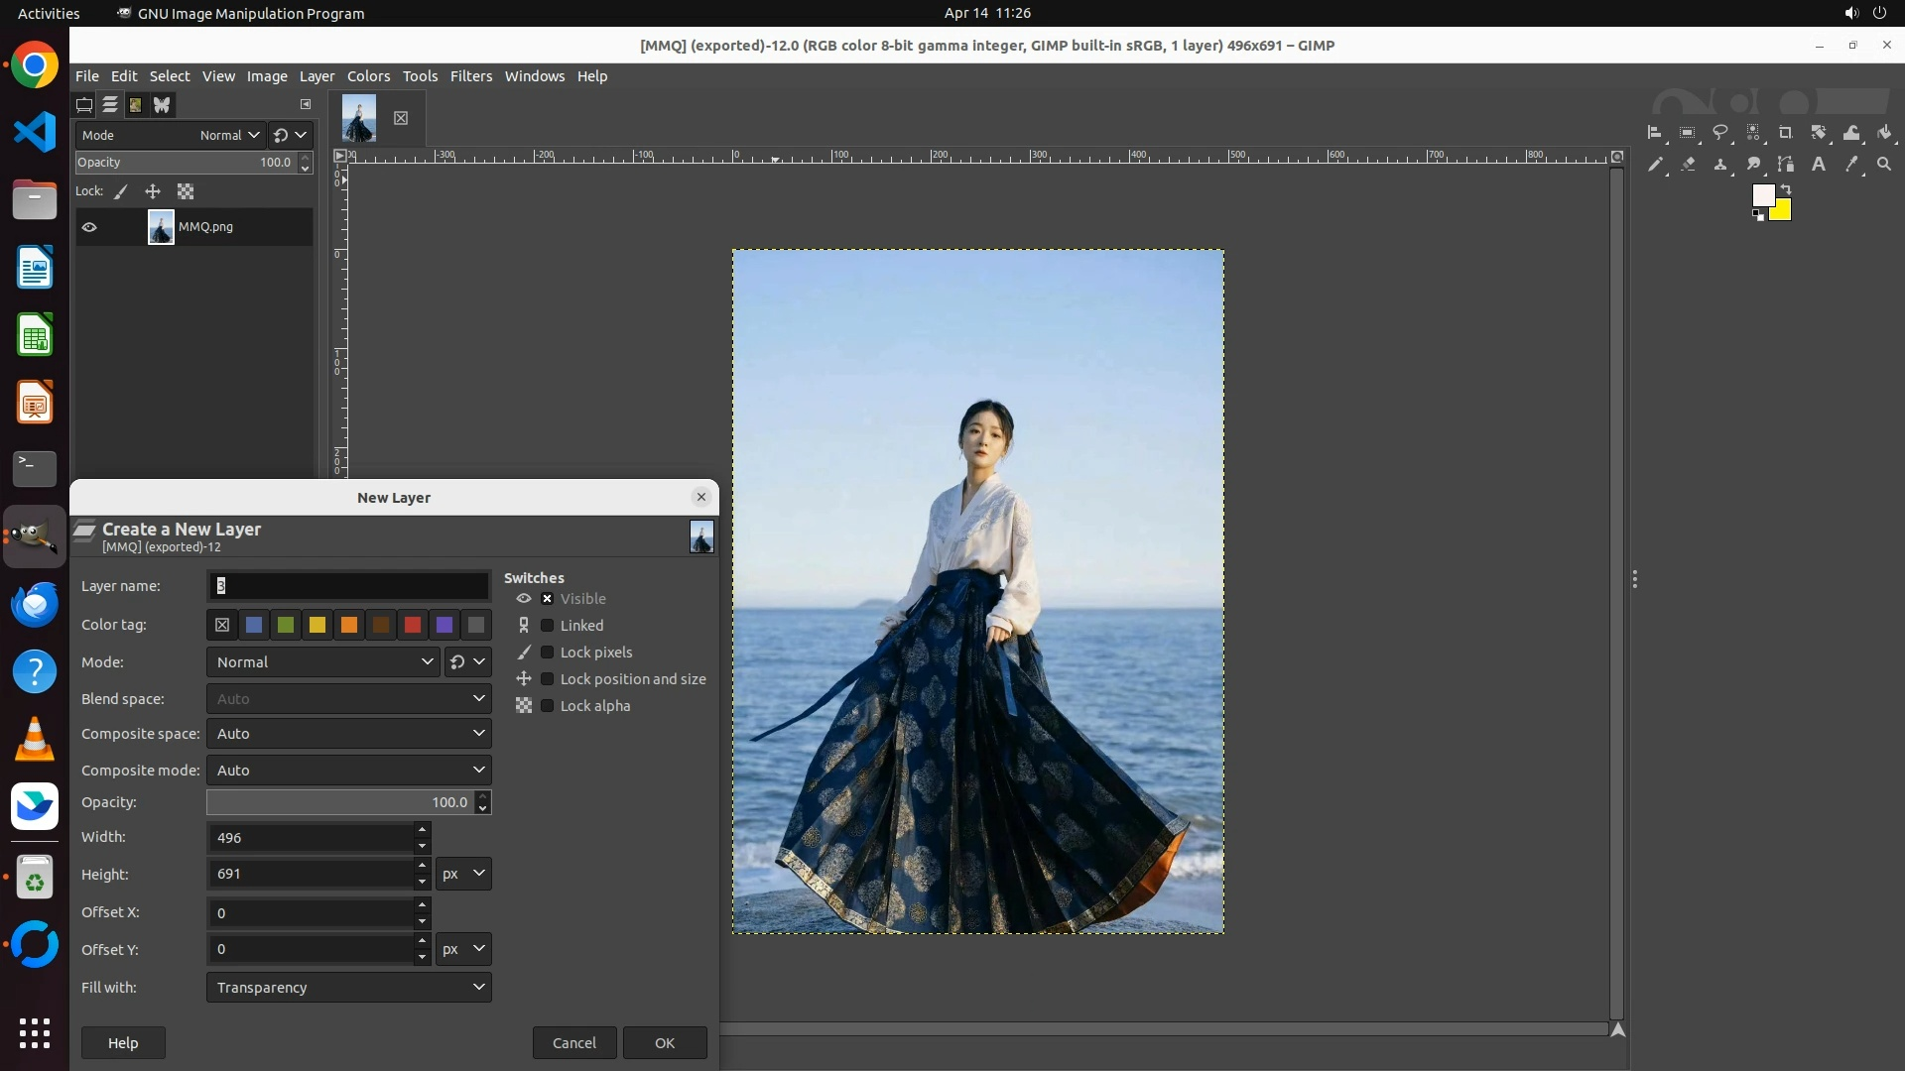Open the Composite mode dropdown
This screenshot has width=1905, height=1071.
(x=348, y=771)
